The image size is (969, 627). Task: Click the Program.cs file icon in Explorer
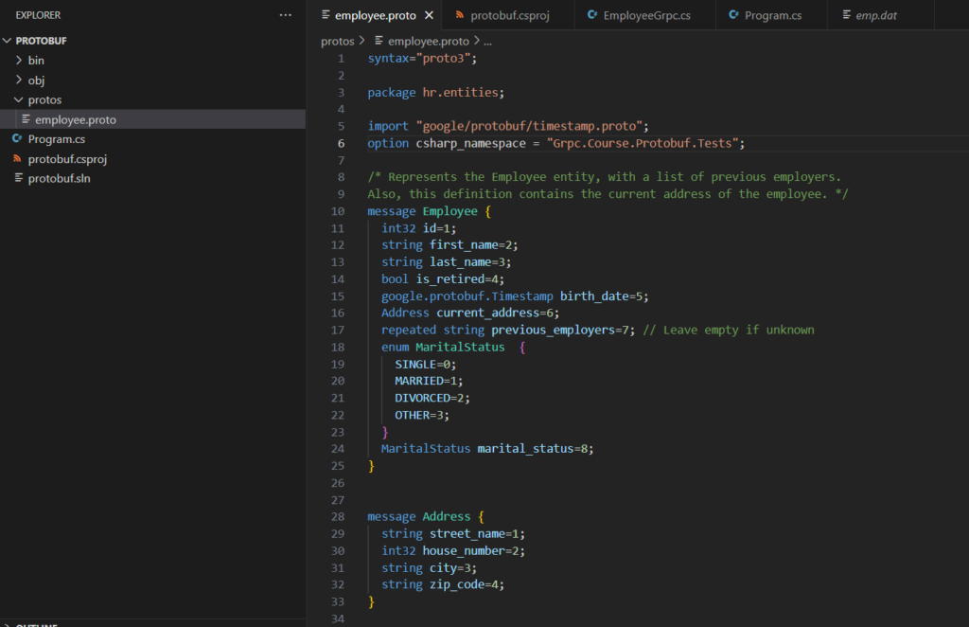click(17, 139)
